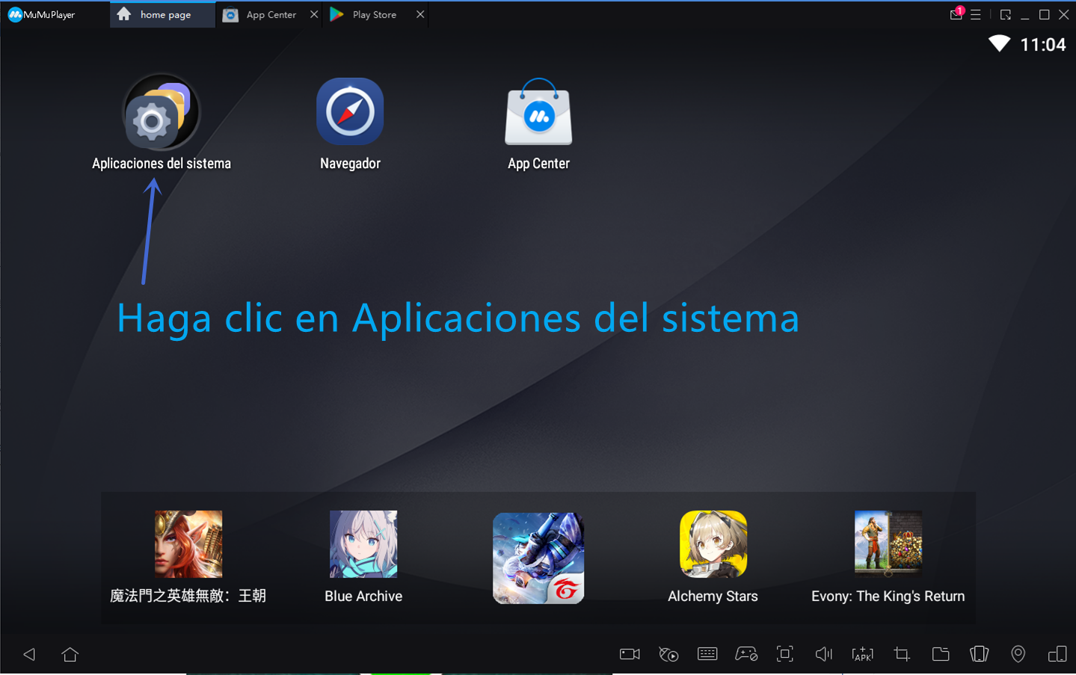Viewport: 1076px width, 675px height.
Task: Launch Blue Archive game thumbnail
Action: pyautogui.click(x=363, y=544)
